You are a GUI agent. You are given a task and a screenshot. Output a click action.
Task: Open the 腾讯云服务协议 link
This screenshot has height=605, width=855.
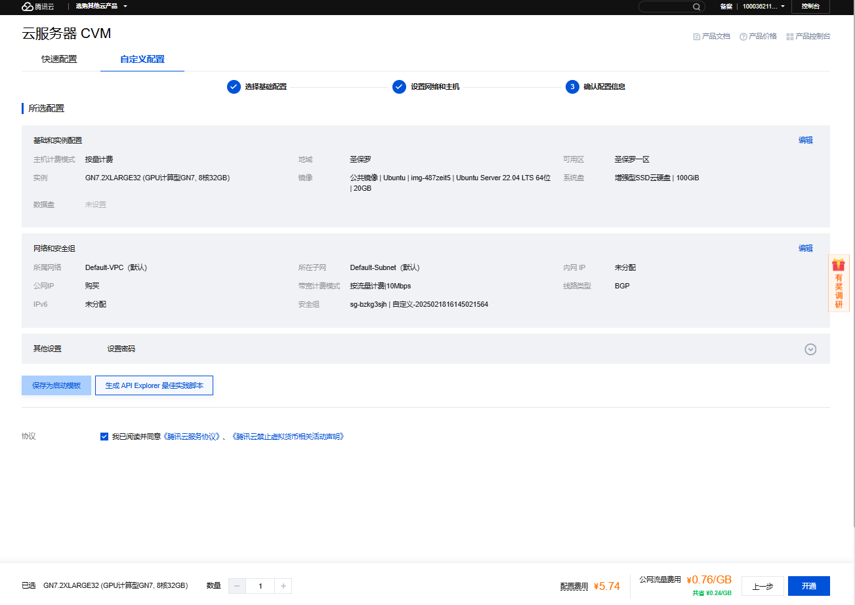192,437
